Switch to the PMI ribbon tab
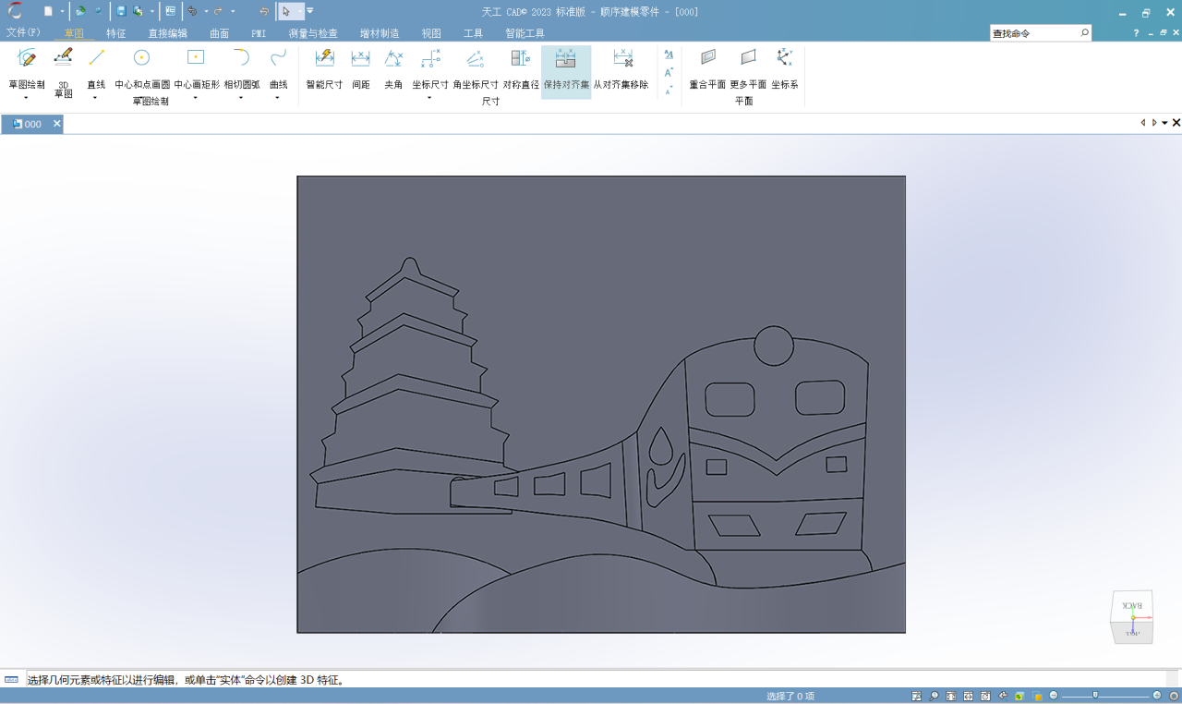1182x704 pixels. [x=259, y=33]
